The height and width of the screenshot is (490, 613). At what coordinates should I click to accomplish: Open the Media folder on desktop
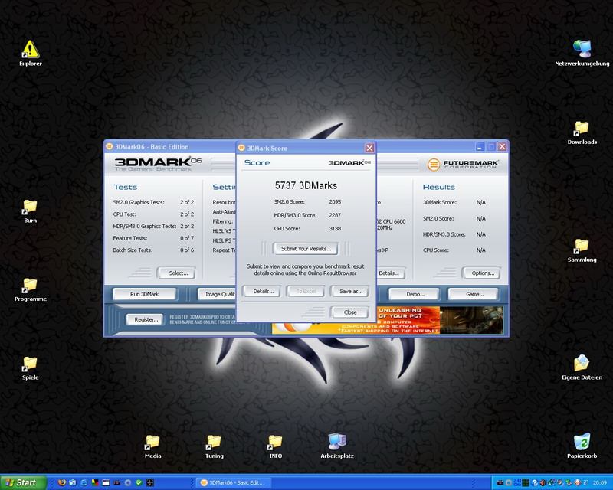[x=152, y=446]
